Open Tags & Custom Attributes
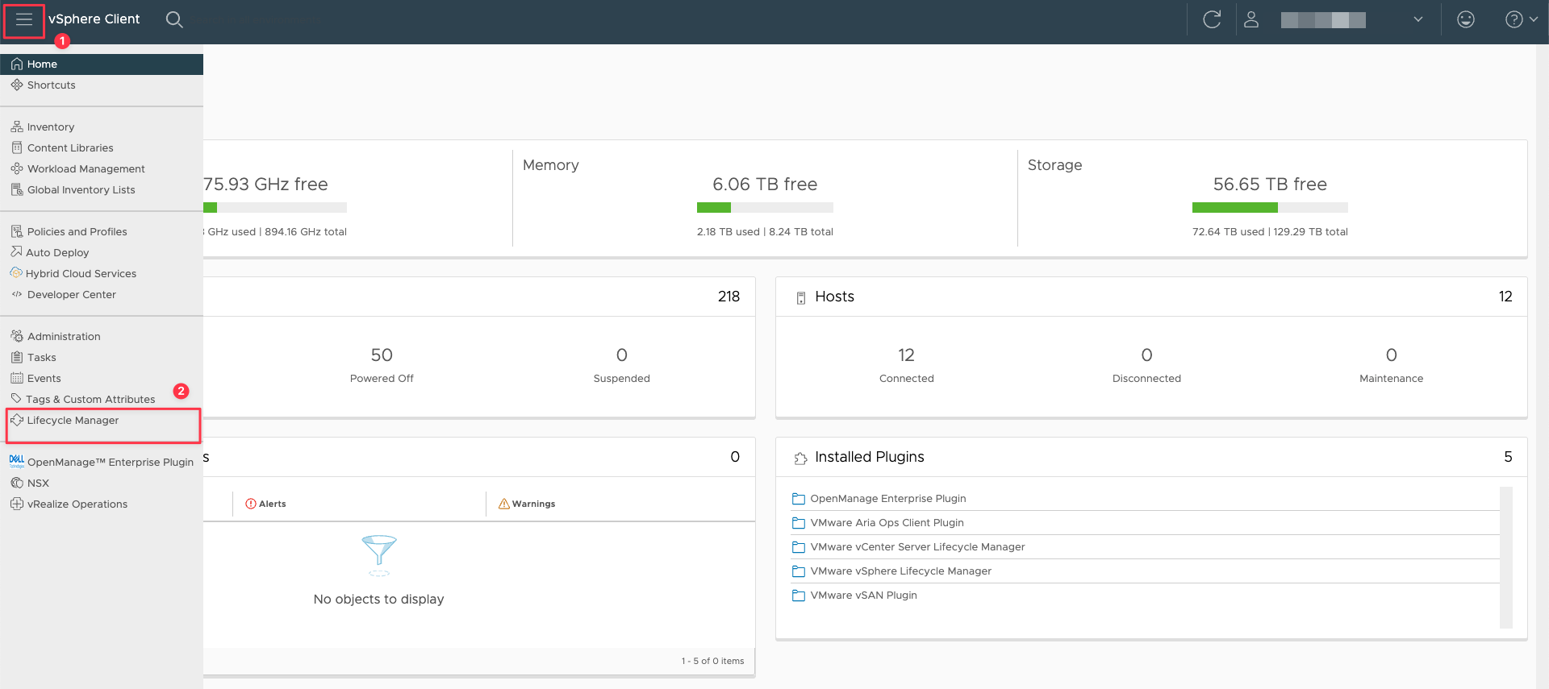1549x689 pixels. pyautogui.click(x=102, y=400)
